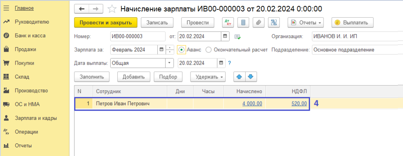Select the Аванс radio option
The height and width of the screenshot is (156, 403).
pos(181,50)
